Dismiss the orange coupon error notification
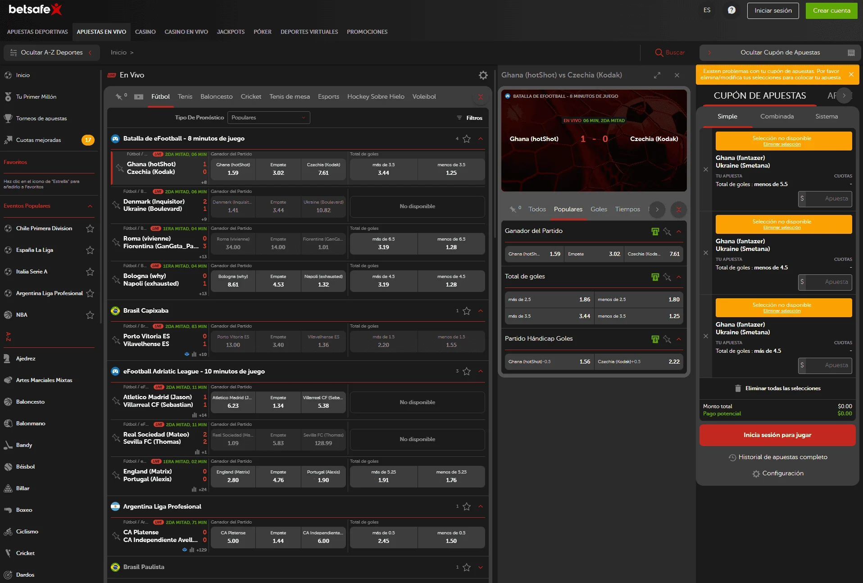This screenshot has height=583, width=863. point(851,75)
